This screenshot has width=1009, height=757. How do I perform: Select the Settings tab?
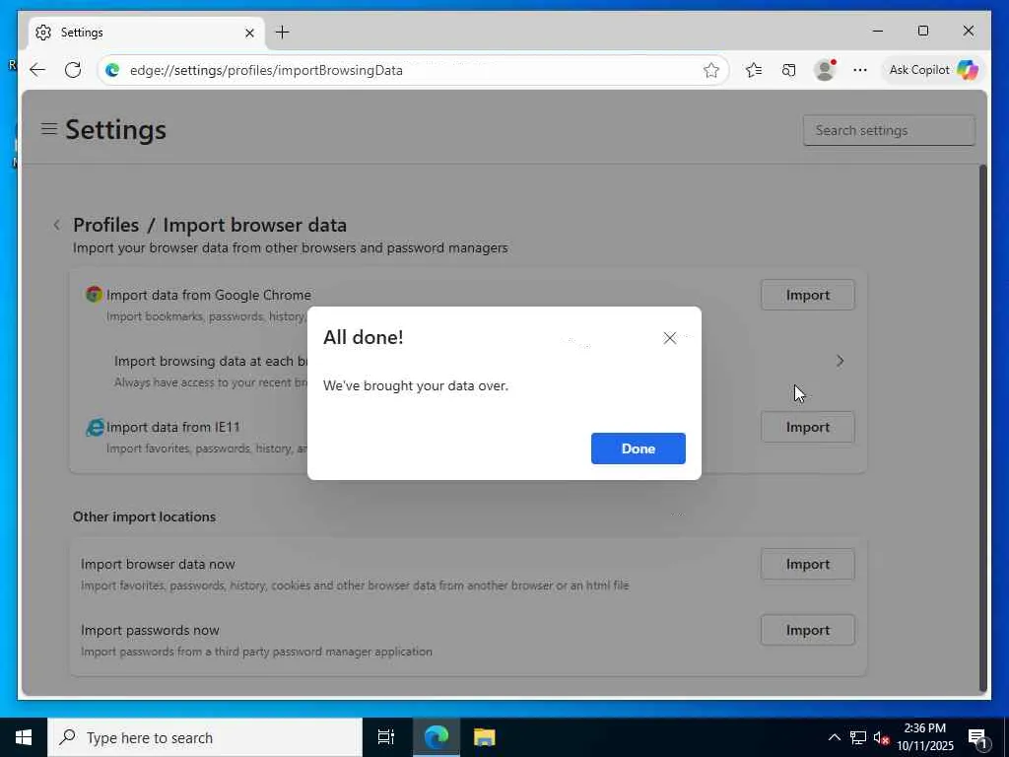[x=147, y=33]
